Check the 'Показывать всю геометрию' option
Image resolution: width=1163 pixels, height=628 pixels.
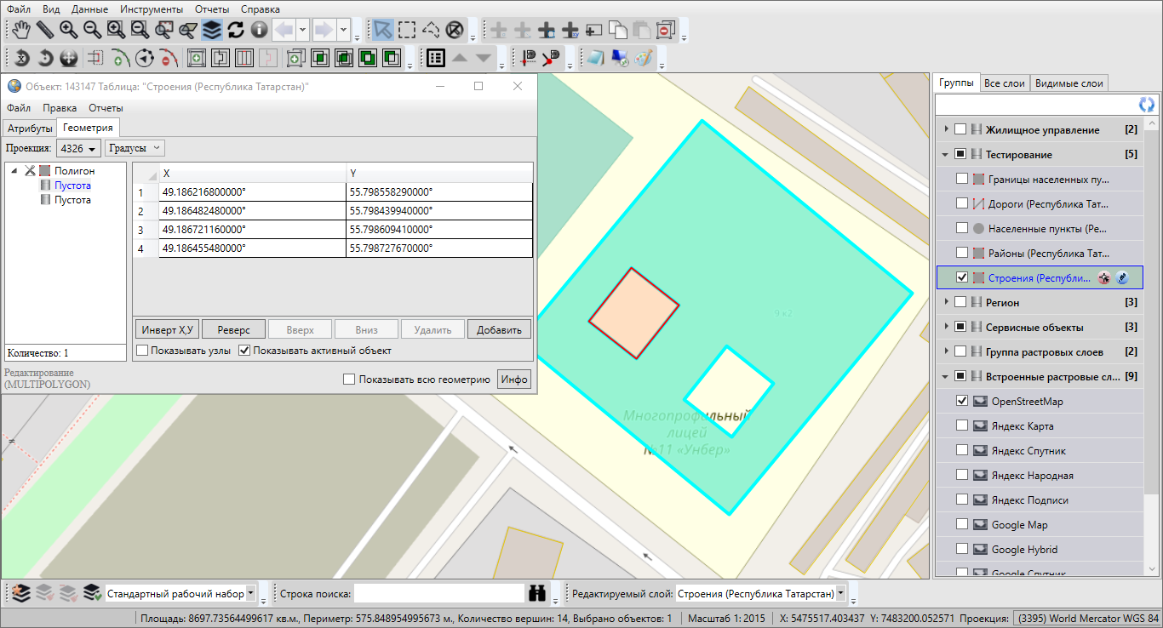tap(348, 380)
